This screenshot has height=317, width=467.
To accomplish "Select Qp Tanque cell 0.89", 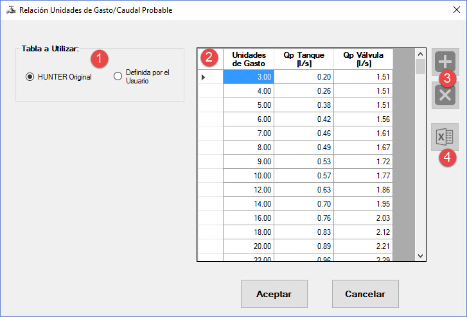I will pyautogui.click(x=304, y=246).
